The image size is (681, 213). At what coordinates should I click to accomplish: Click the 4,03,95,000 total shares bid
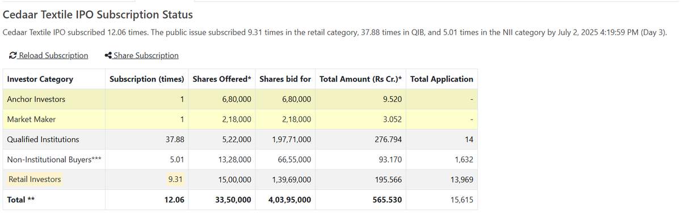[x=290, y=200]
